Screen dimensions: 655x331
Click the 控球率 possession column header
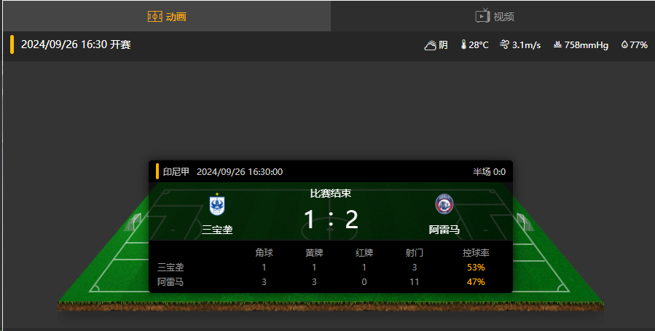(x=476, y=253)
